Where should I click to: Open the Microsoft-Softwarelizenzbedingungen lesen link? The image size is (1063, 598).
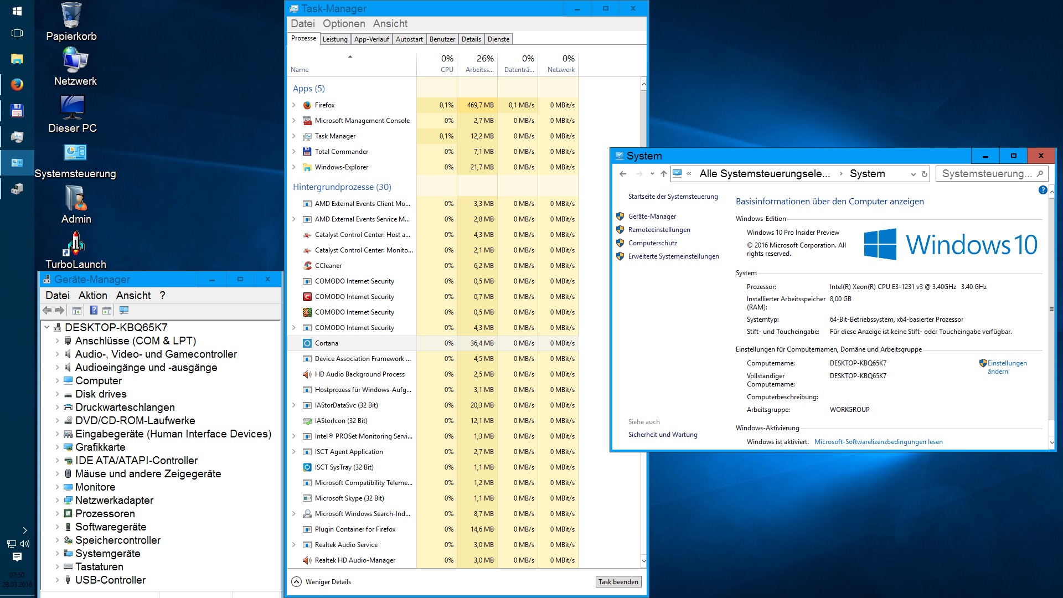pyautogui.click(x=878, y=442)
